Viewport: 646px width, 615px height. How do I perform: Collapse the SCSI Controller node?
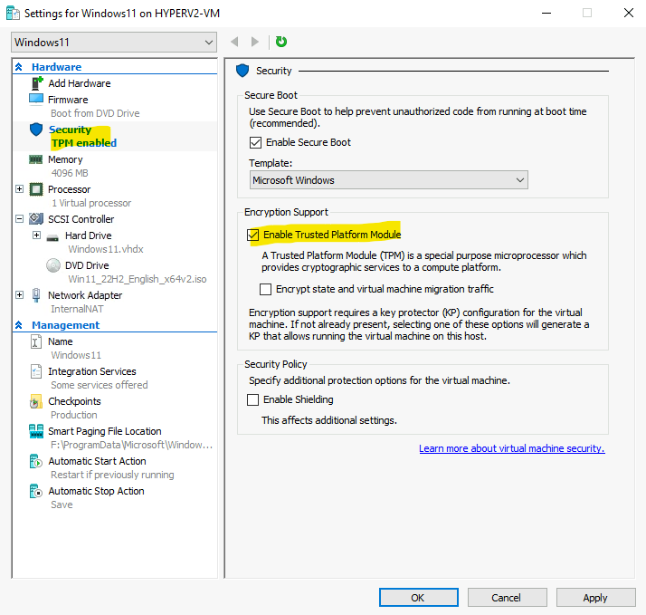point(19,218)
